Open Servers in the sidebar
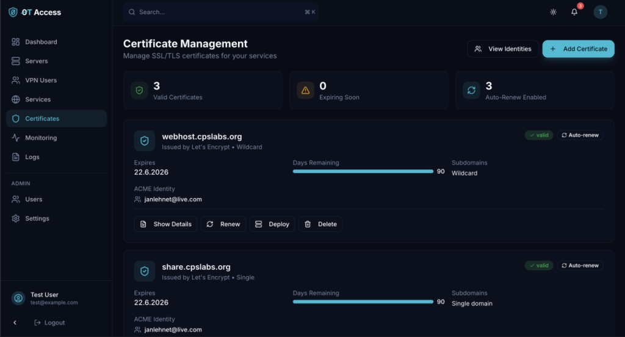The image size is (625, 337). (37, 61)
